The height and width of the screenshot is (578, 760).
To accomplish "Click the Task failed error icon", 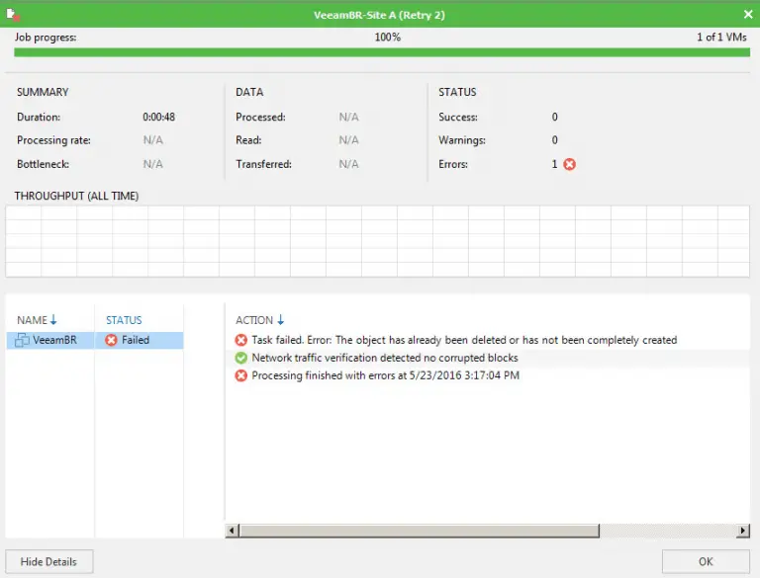I will pyautogui.click(x=241, y=340).
